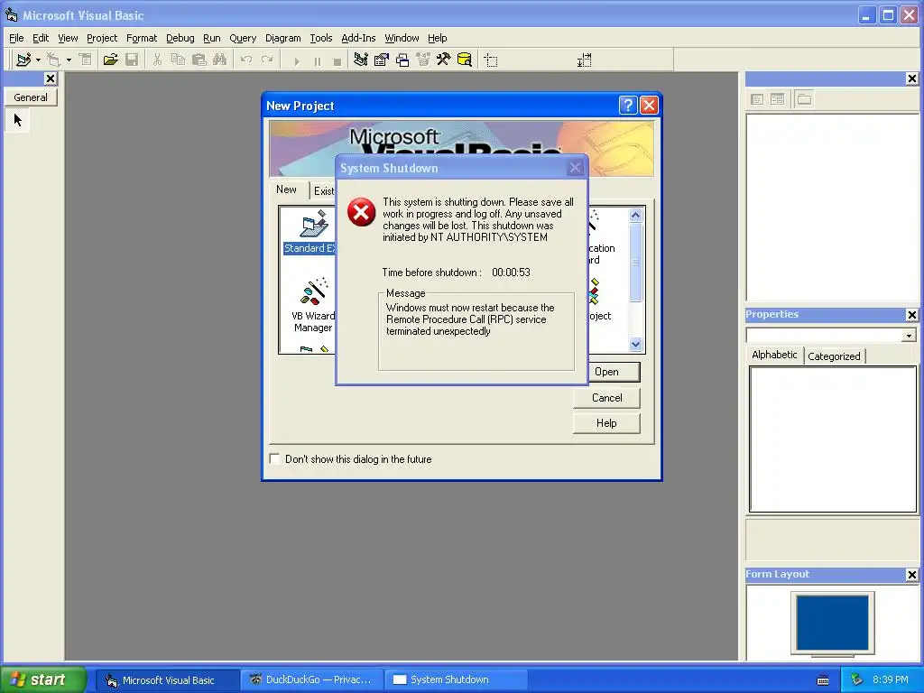Click the Copy toolbar icon
This screenshot has height=693, width=924.
(x=178, y=60)
